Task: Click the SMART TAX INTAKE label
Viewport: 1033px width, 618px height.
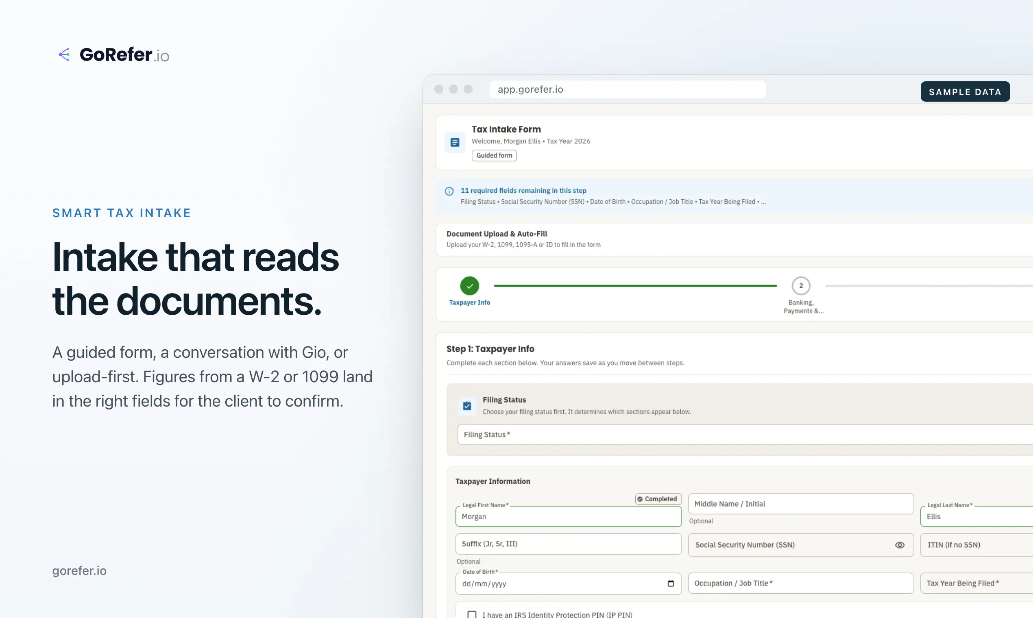Action: coord(121,213)
